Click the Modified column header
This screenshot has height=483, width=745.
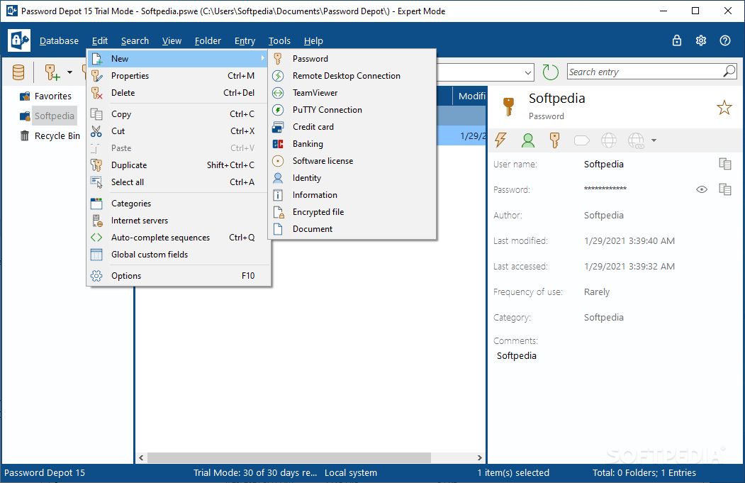click(x=469, y=96)
